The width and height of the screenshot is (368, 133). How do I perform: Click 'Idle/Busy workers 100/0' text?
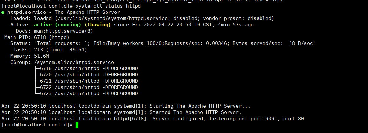129,43
